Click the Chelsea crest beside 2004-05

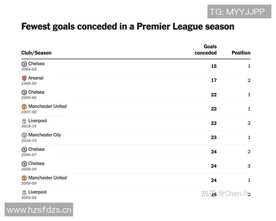pos(24,64)
